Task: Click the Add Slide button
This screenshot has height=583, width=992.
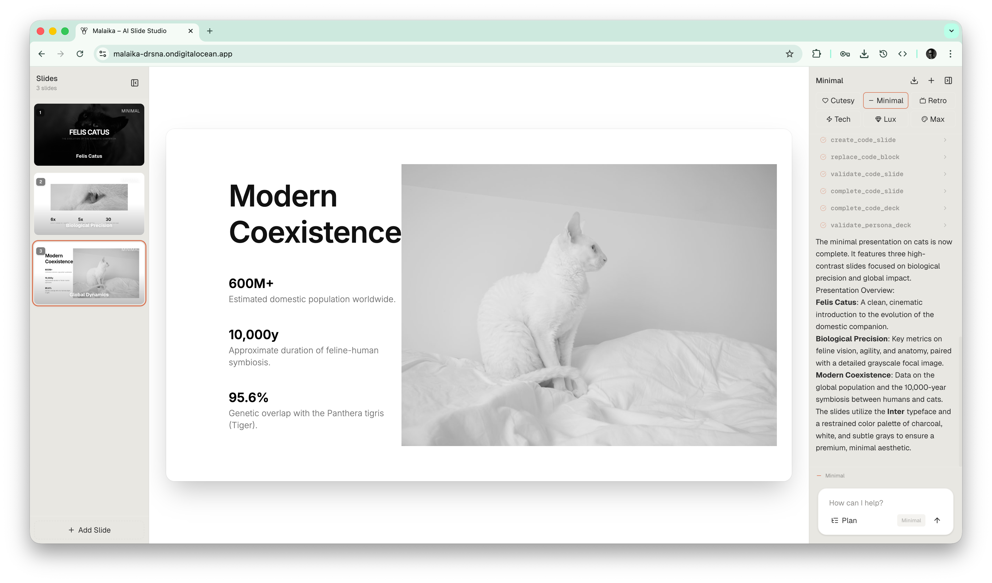Action: (89, 530)
